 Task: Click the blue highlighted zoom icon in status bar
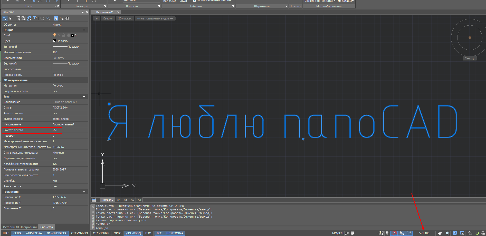pos(455,233)
